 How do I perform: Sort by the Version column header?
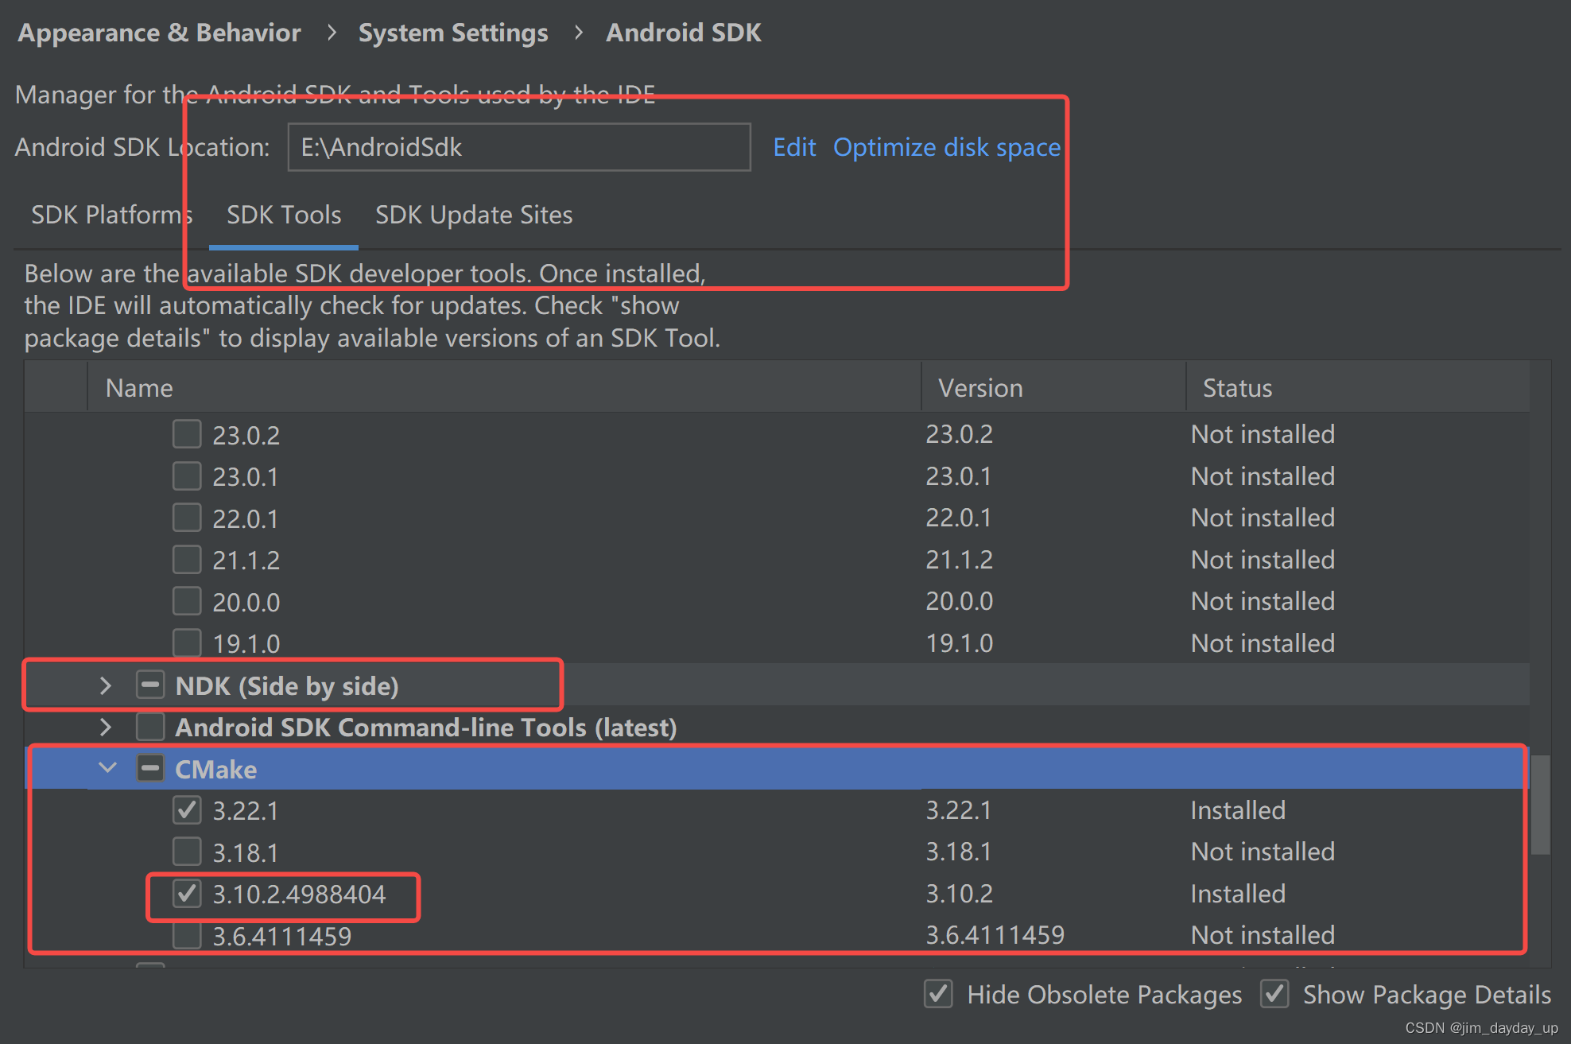click(1053, 387)
